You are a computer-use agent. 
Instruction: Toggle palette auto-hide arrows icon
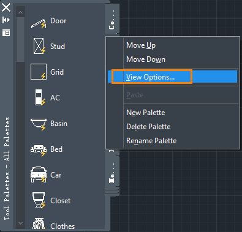pos(6,20)
